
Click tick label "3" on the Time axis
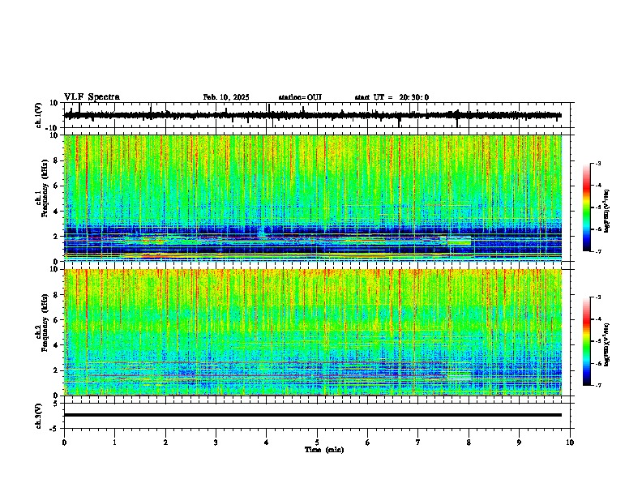216,443
